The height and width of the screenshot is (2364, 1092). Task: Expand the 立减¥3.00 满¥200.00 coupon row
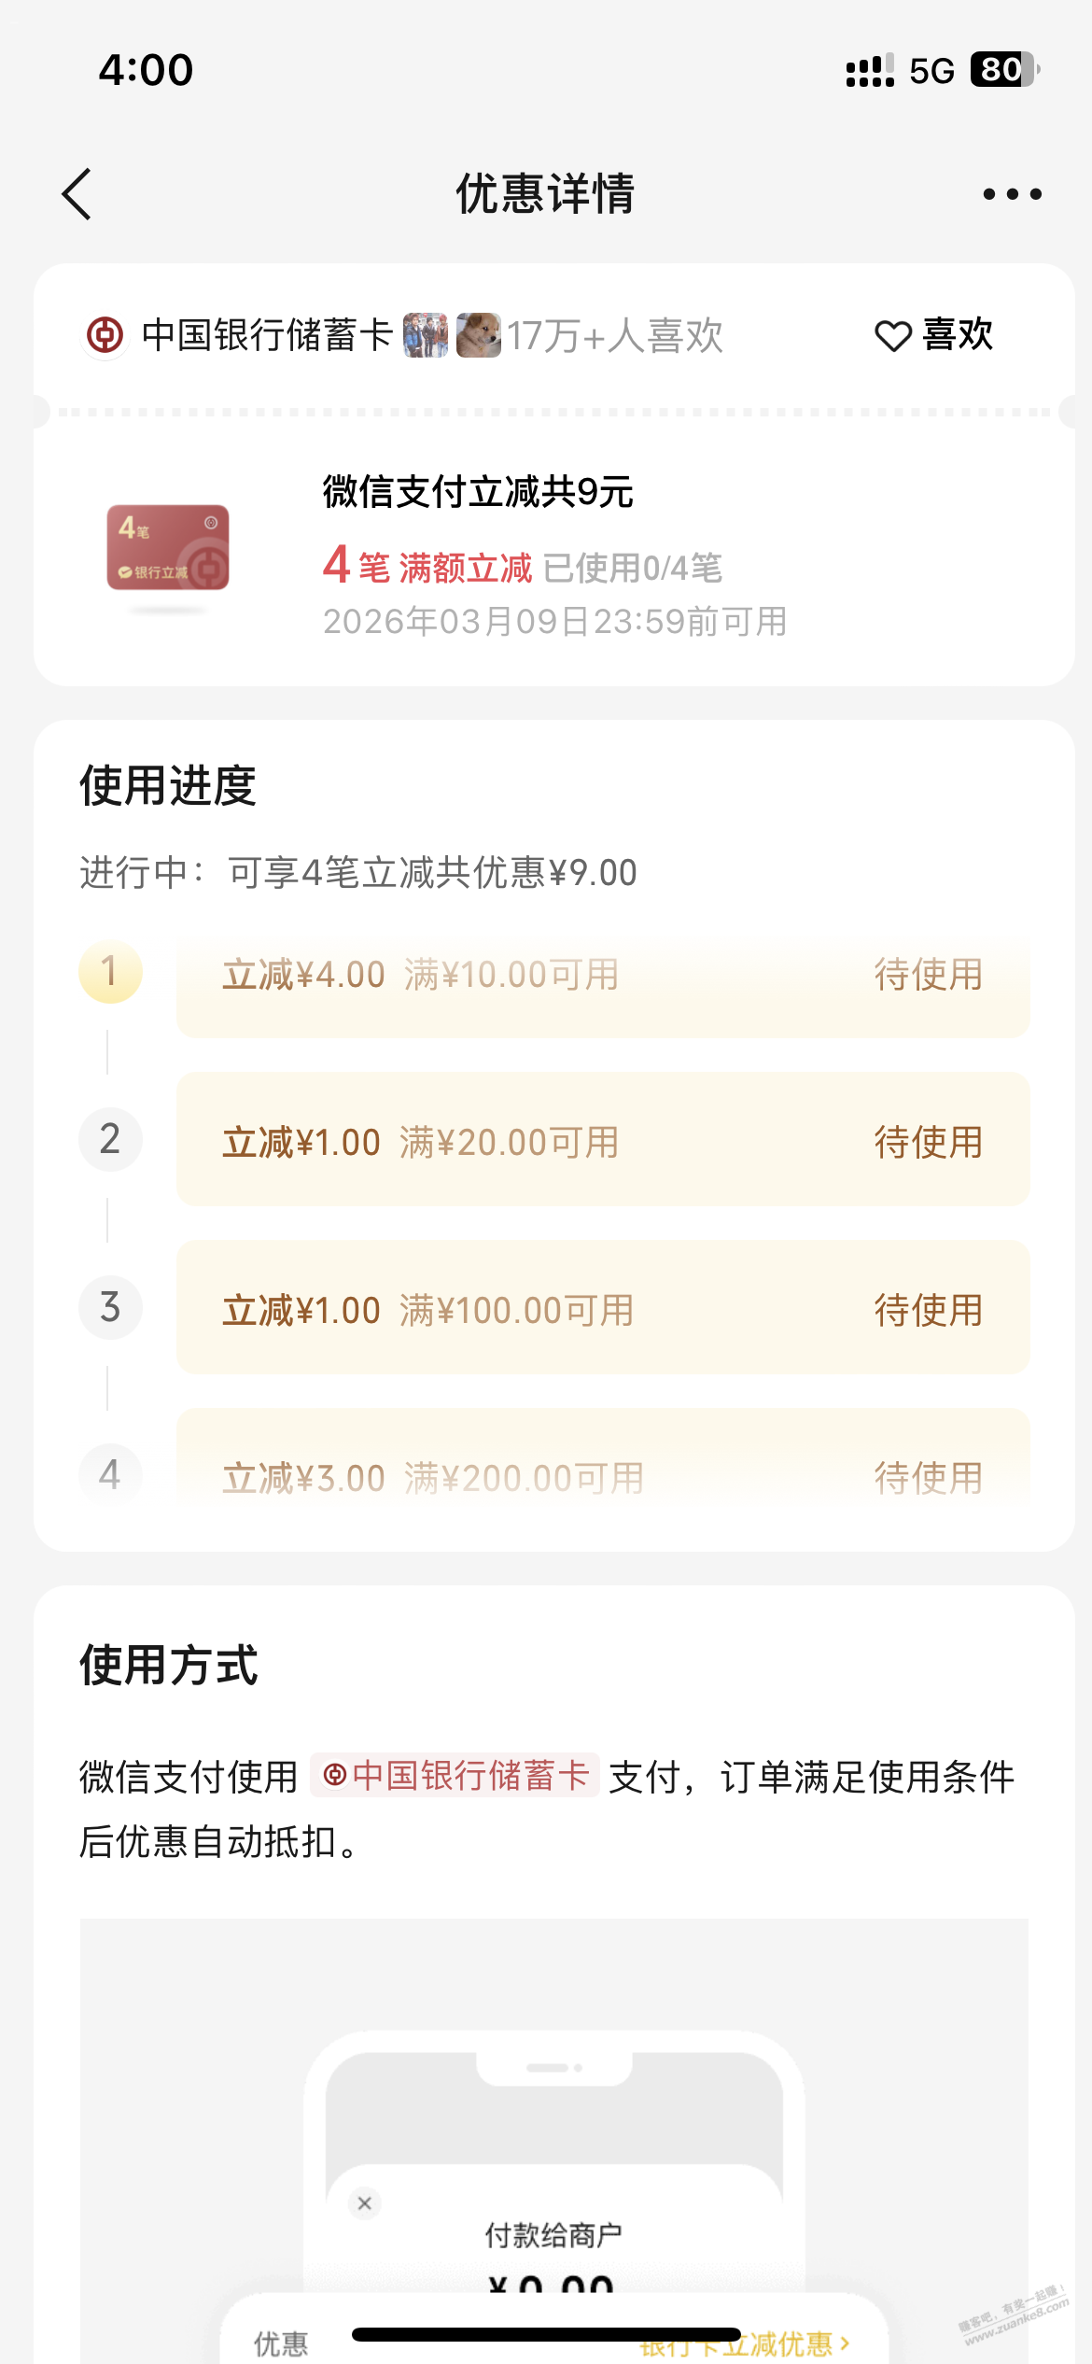tap(603, 1477)
